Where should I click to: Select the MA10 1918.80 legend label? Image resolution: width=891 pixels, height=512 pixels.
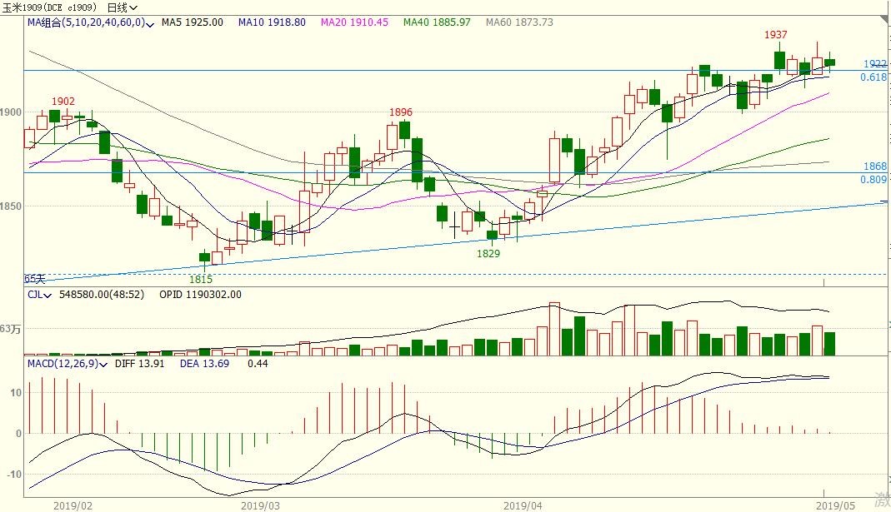[x=271, y=22]
